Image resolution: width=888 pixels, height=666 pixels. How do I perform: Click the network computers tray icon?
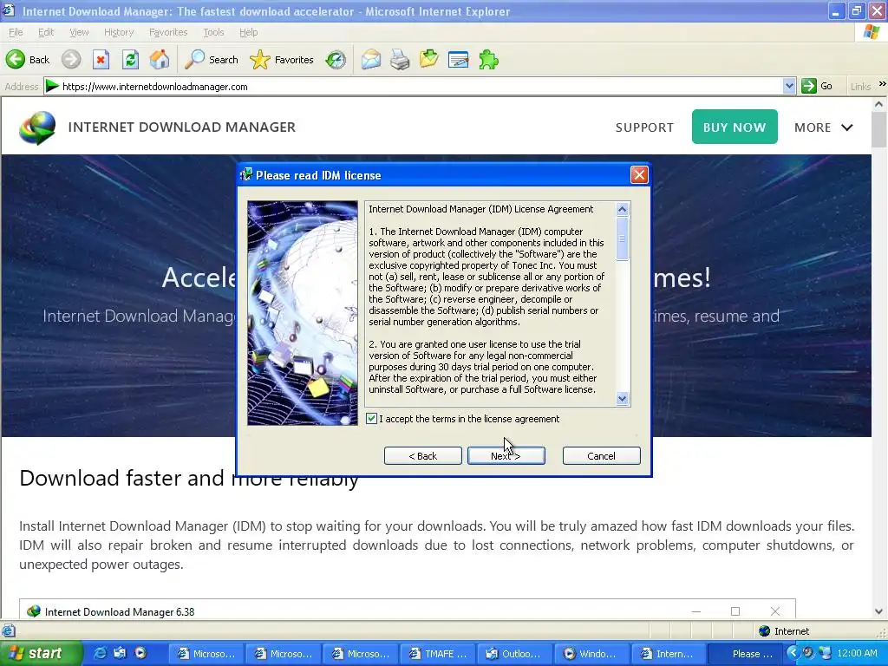[825, 654]
